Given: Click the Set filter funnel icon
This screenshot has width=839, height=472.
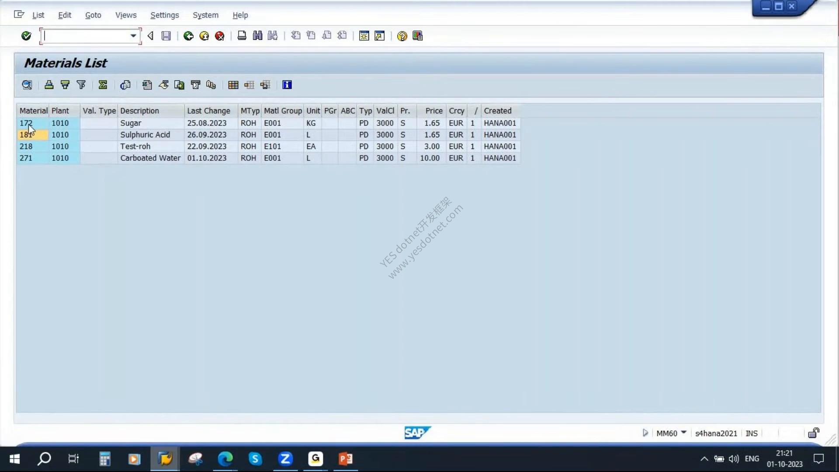Looking at the screenshot, I should (81, 85).
